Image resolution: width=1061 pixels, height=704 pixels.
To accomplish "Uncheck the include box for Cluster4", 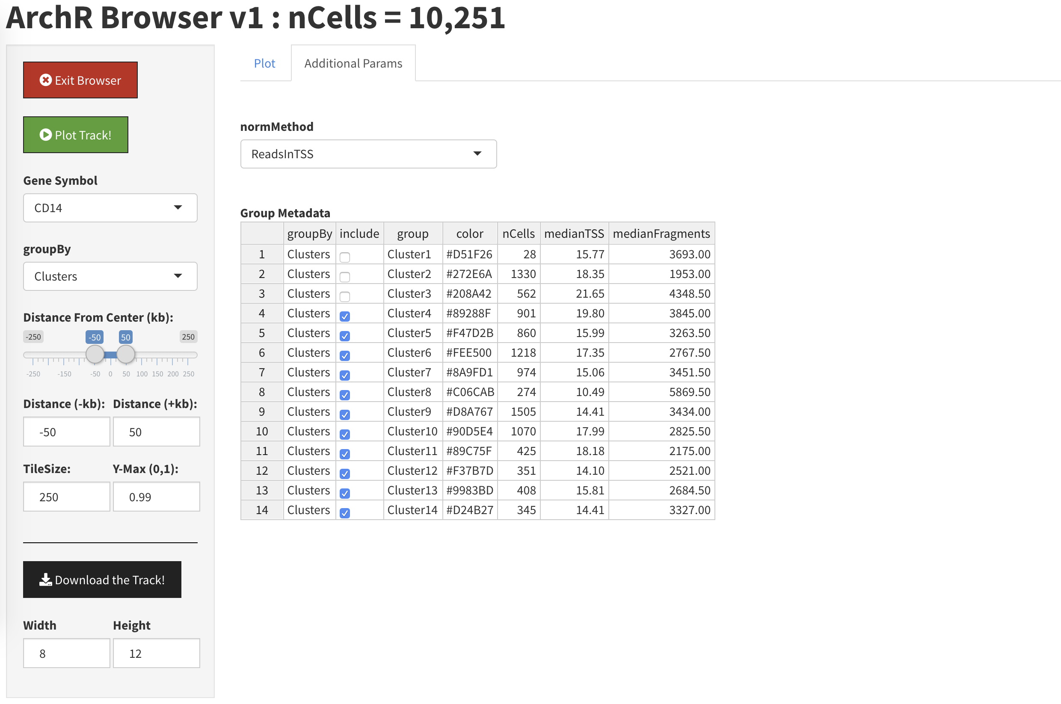I will [345, 317].
